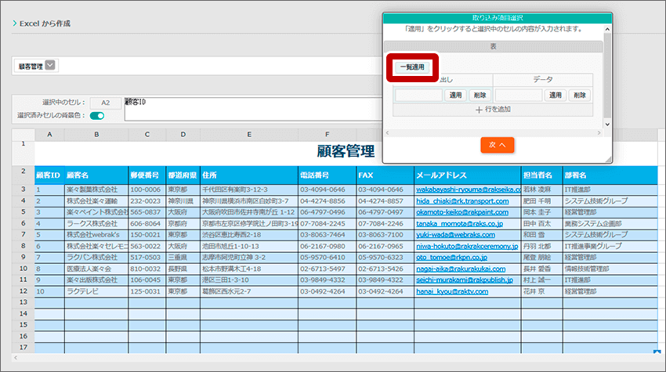This screenshot has width=666, height=372.
Task: Open the nagai-aika@rakurakukai.com link
Action: [461, 269]
